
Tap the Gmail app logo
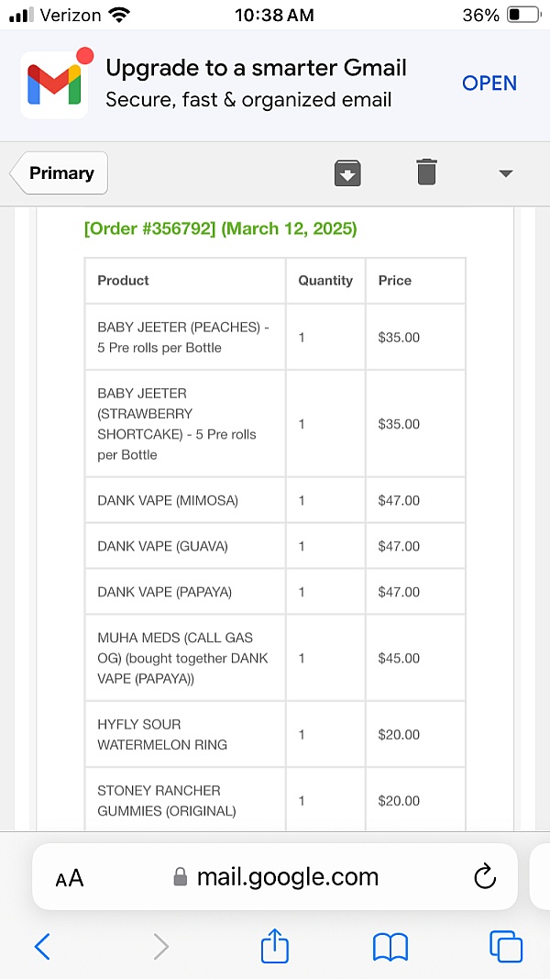[x=54, y=84]
